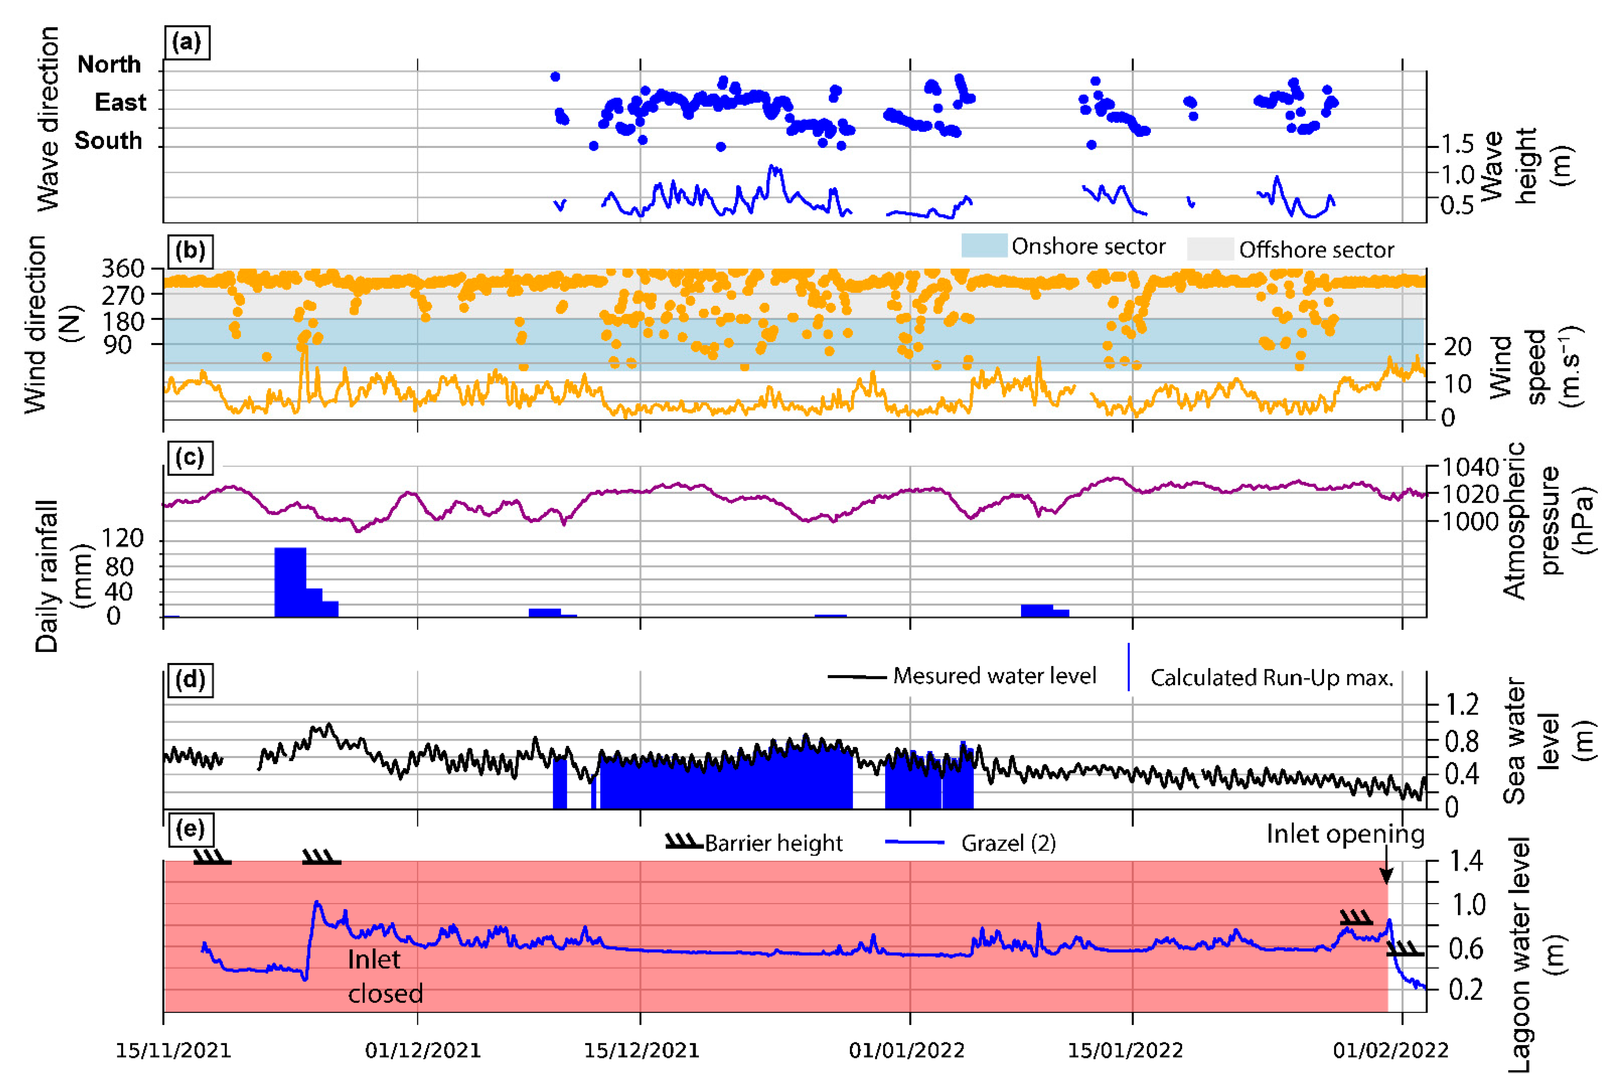Viewport: 1624px width, 1085px height.
Task: Click the Inlet opening text label
Action: pos(1345,834)
